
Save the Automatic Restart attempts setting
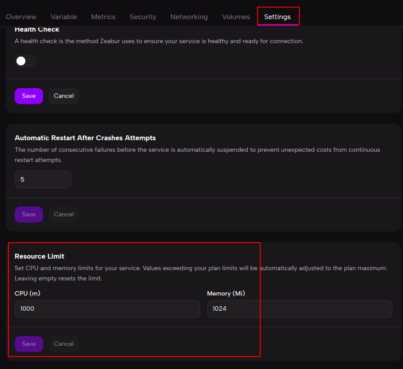click(29, 215)
